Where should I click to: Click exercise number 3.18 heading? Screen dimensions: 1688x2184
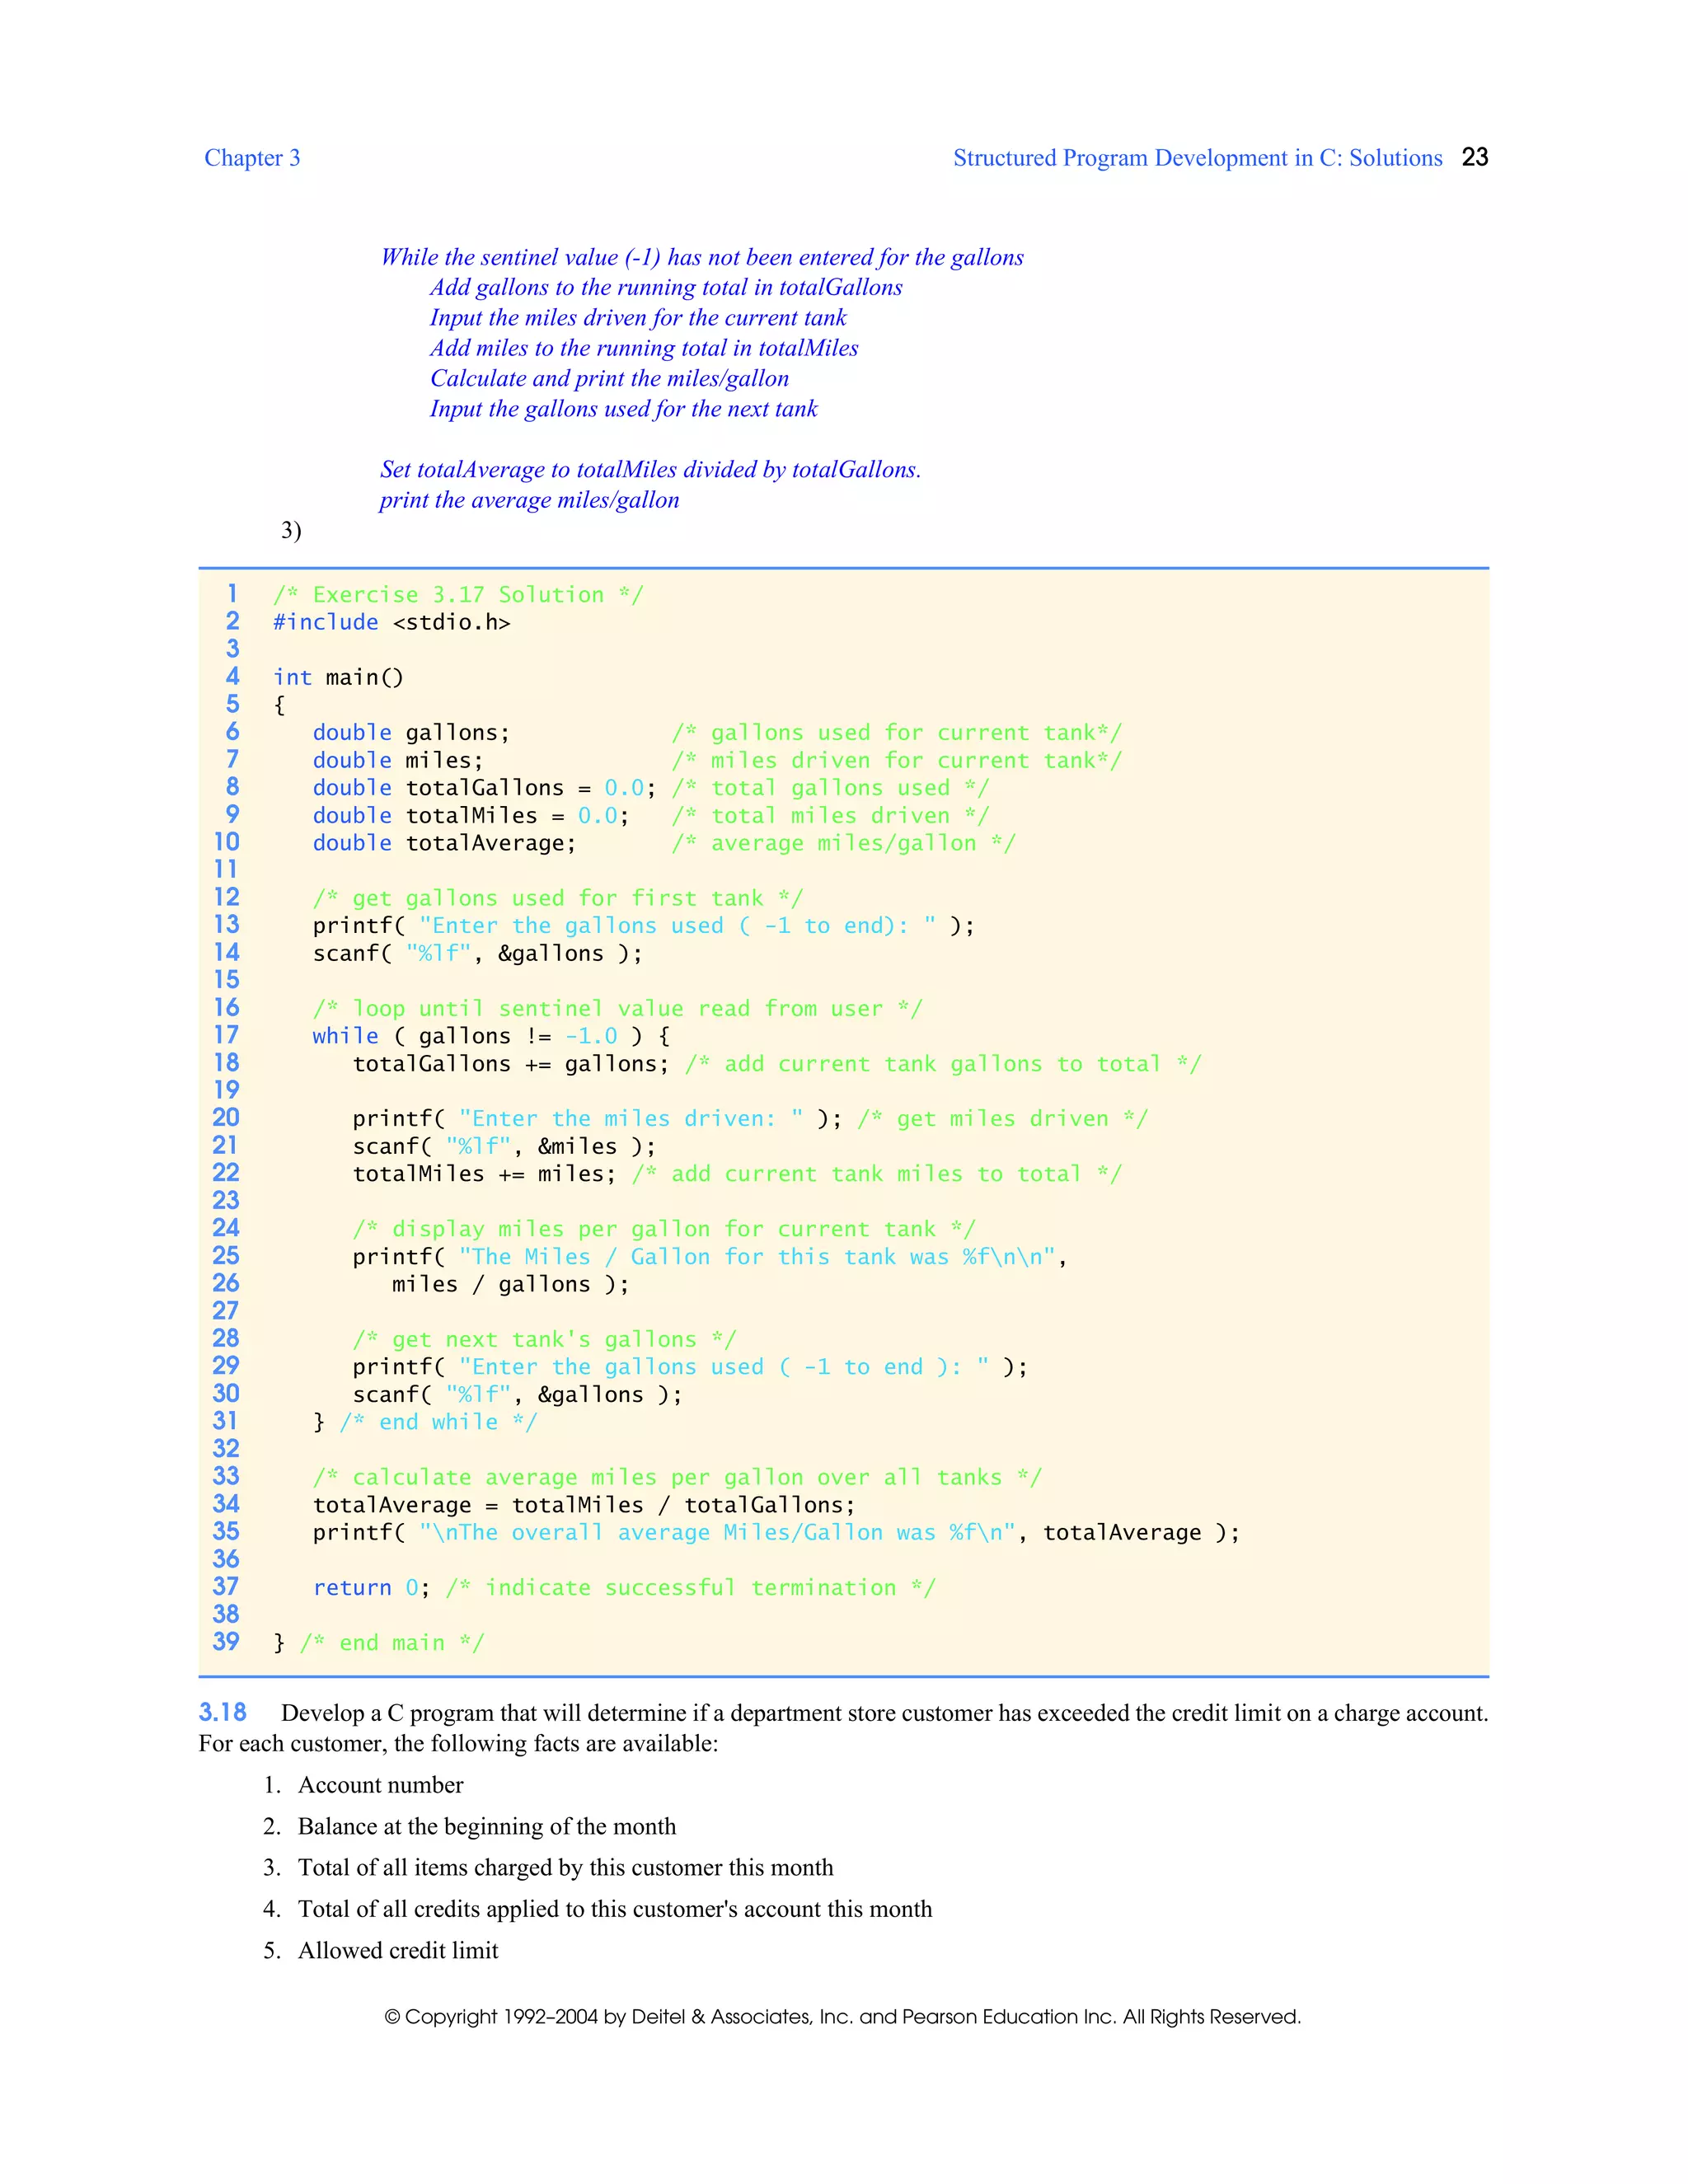pos(222,1712)
